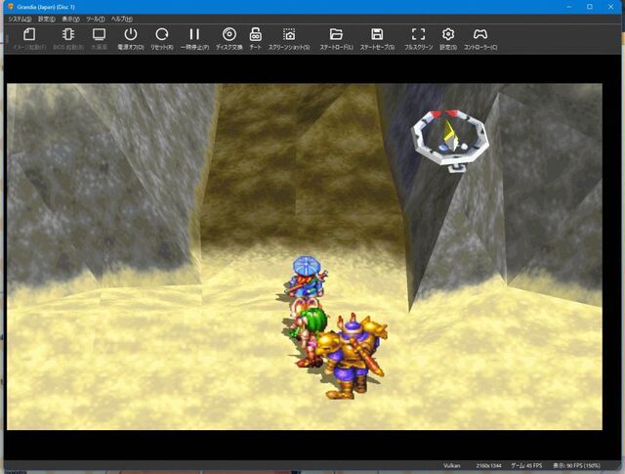Click the green-haired character in the game
The image size is (625, 474).
click(309, 335)
